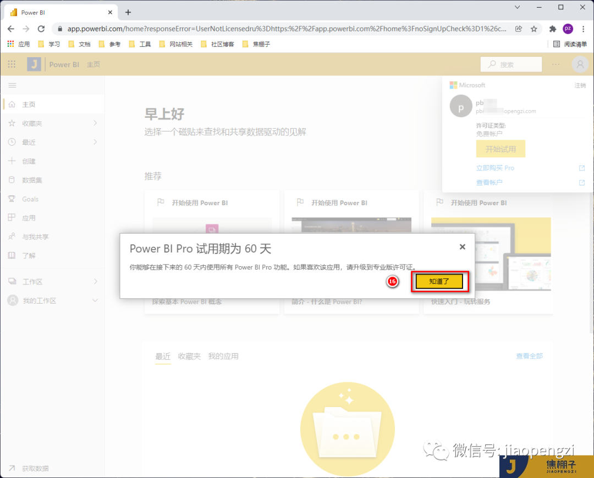Open 了解 book icon in sidebar
Image resolution: width=594 pixels, height=478 pixels.
[12, 255]
